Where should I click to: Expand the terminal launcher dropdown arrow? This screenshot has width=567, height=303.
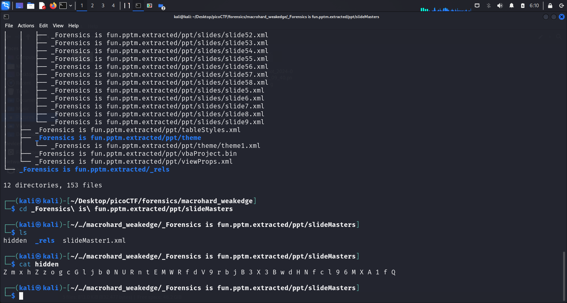pyautogui.click(x=71, y=6)
